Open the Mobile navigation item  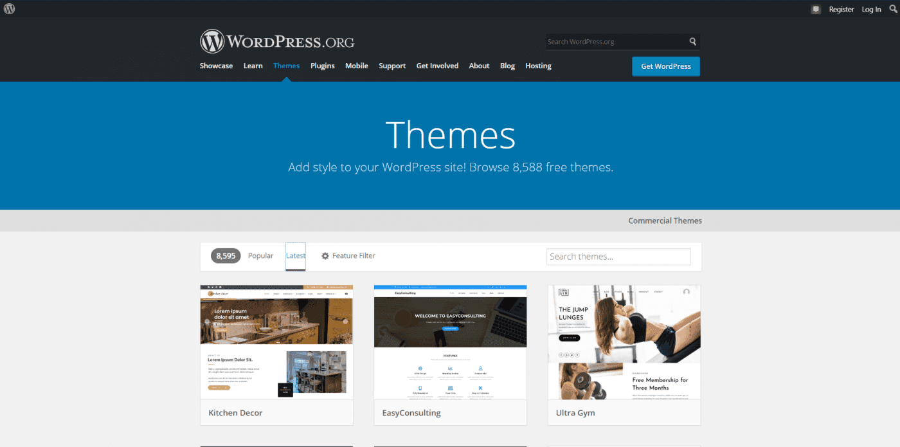tap(357, 66)
